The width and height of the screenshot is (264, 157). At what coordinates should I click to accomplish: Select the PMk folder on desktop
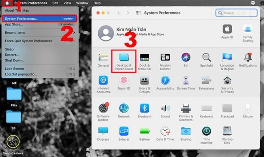click(14, 96)
